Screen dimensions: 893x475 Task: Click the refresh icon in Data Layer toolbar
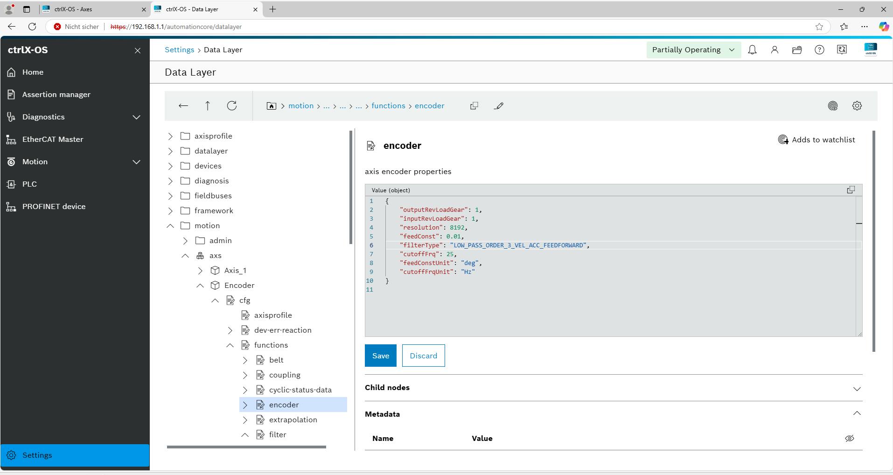pyautogui.click(x=232, y=106)
